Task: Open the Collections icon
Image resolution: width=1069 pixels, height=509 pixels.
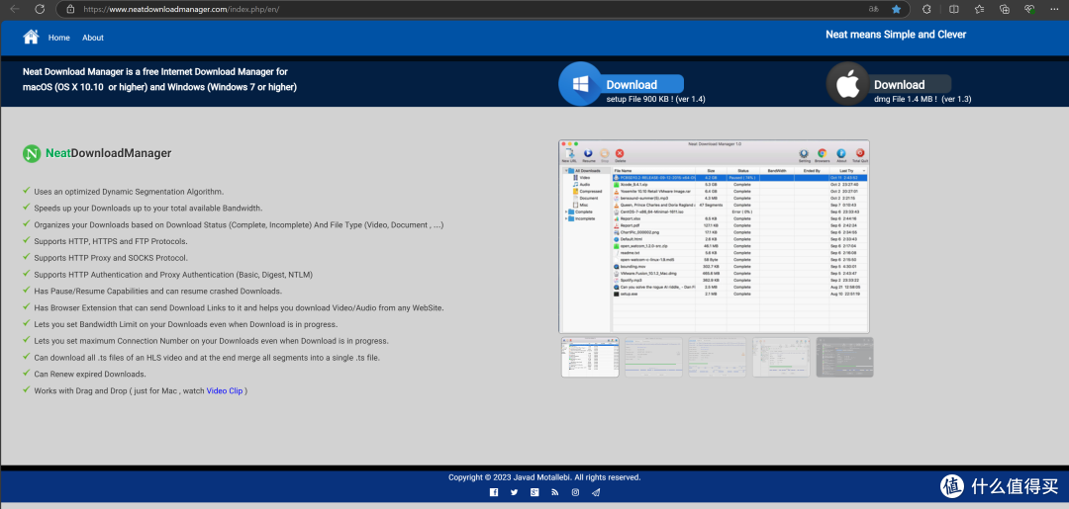Action: coord(1005,10)
